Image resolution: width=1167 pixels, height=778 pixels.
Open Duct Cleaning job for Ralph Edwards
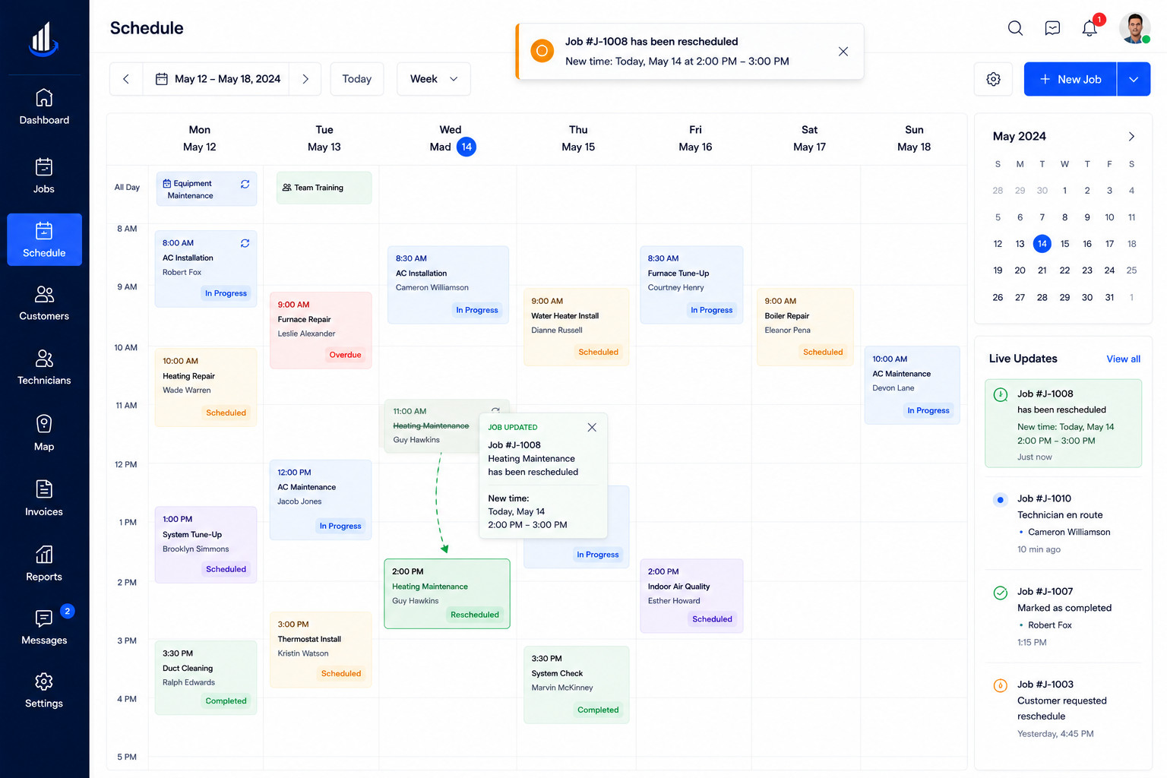click(206, 678)
